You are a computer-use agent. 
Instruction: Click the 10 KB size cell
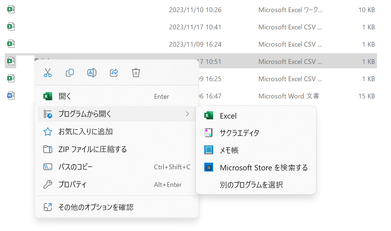[367, 10]
